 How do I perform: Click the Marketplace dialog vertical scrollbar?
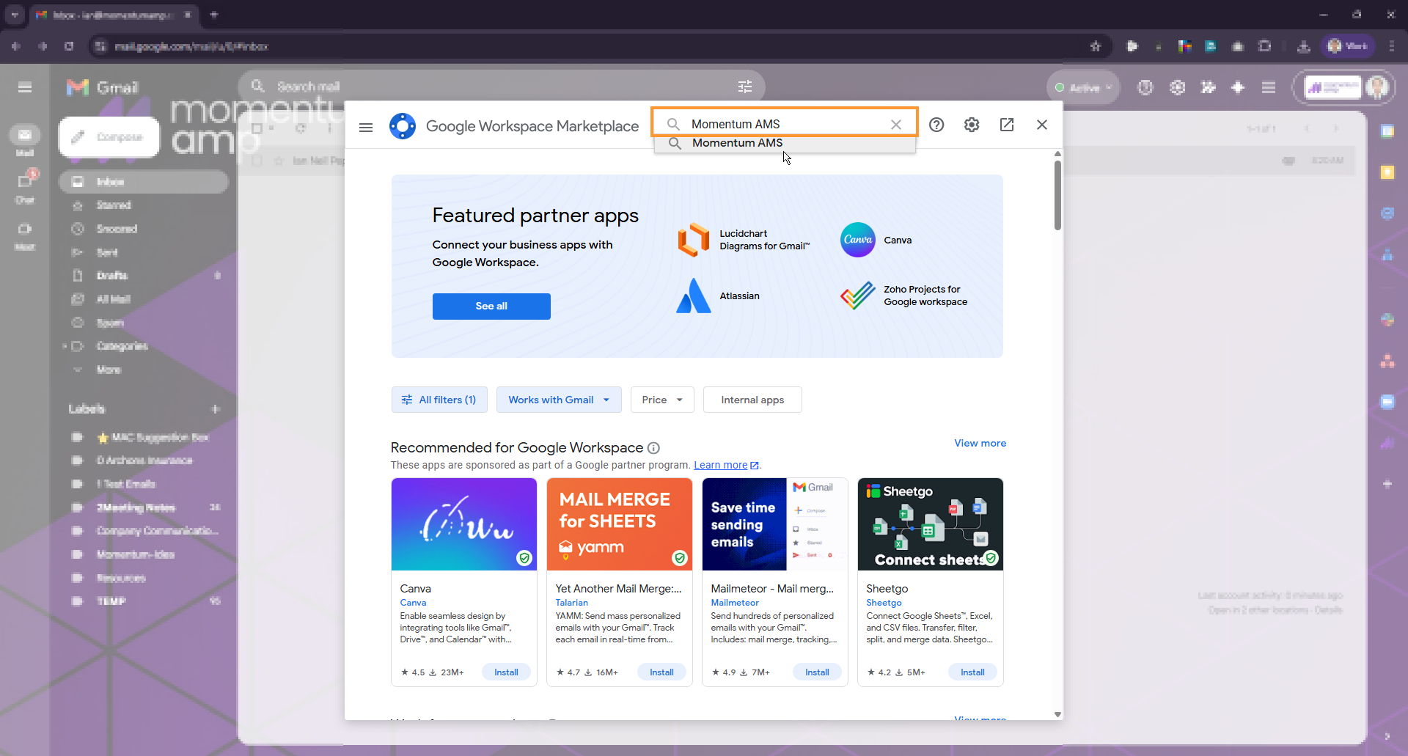[1057, 194]
